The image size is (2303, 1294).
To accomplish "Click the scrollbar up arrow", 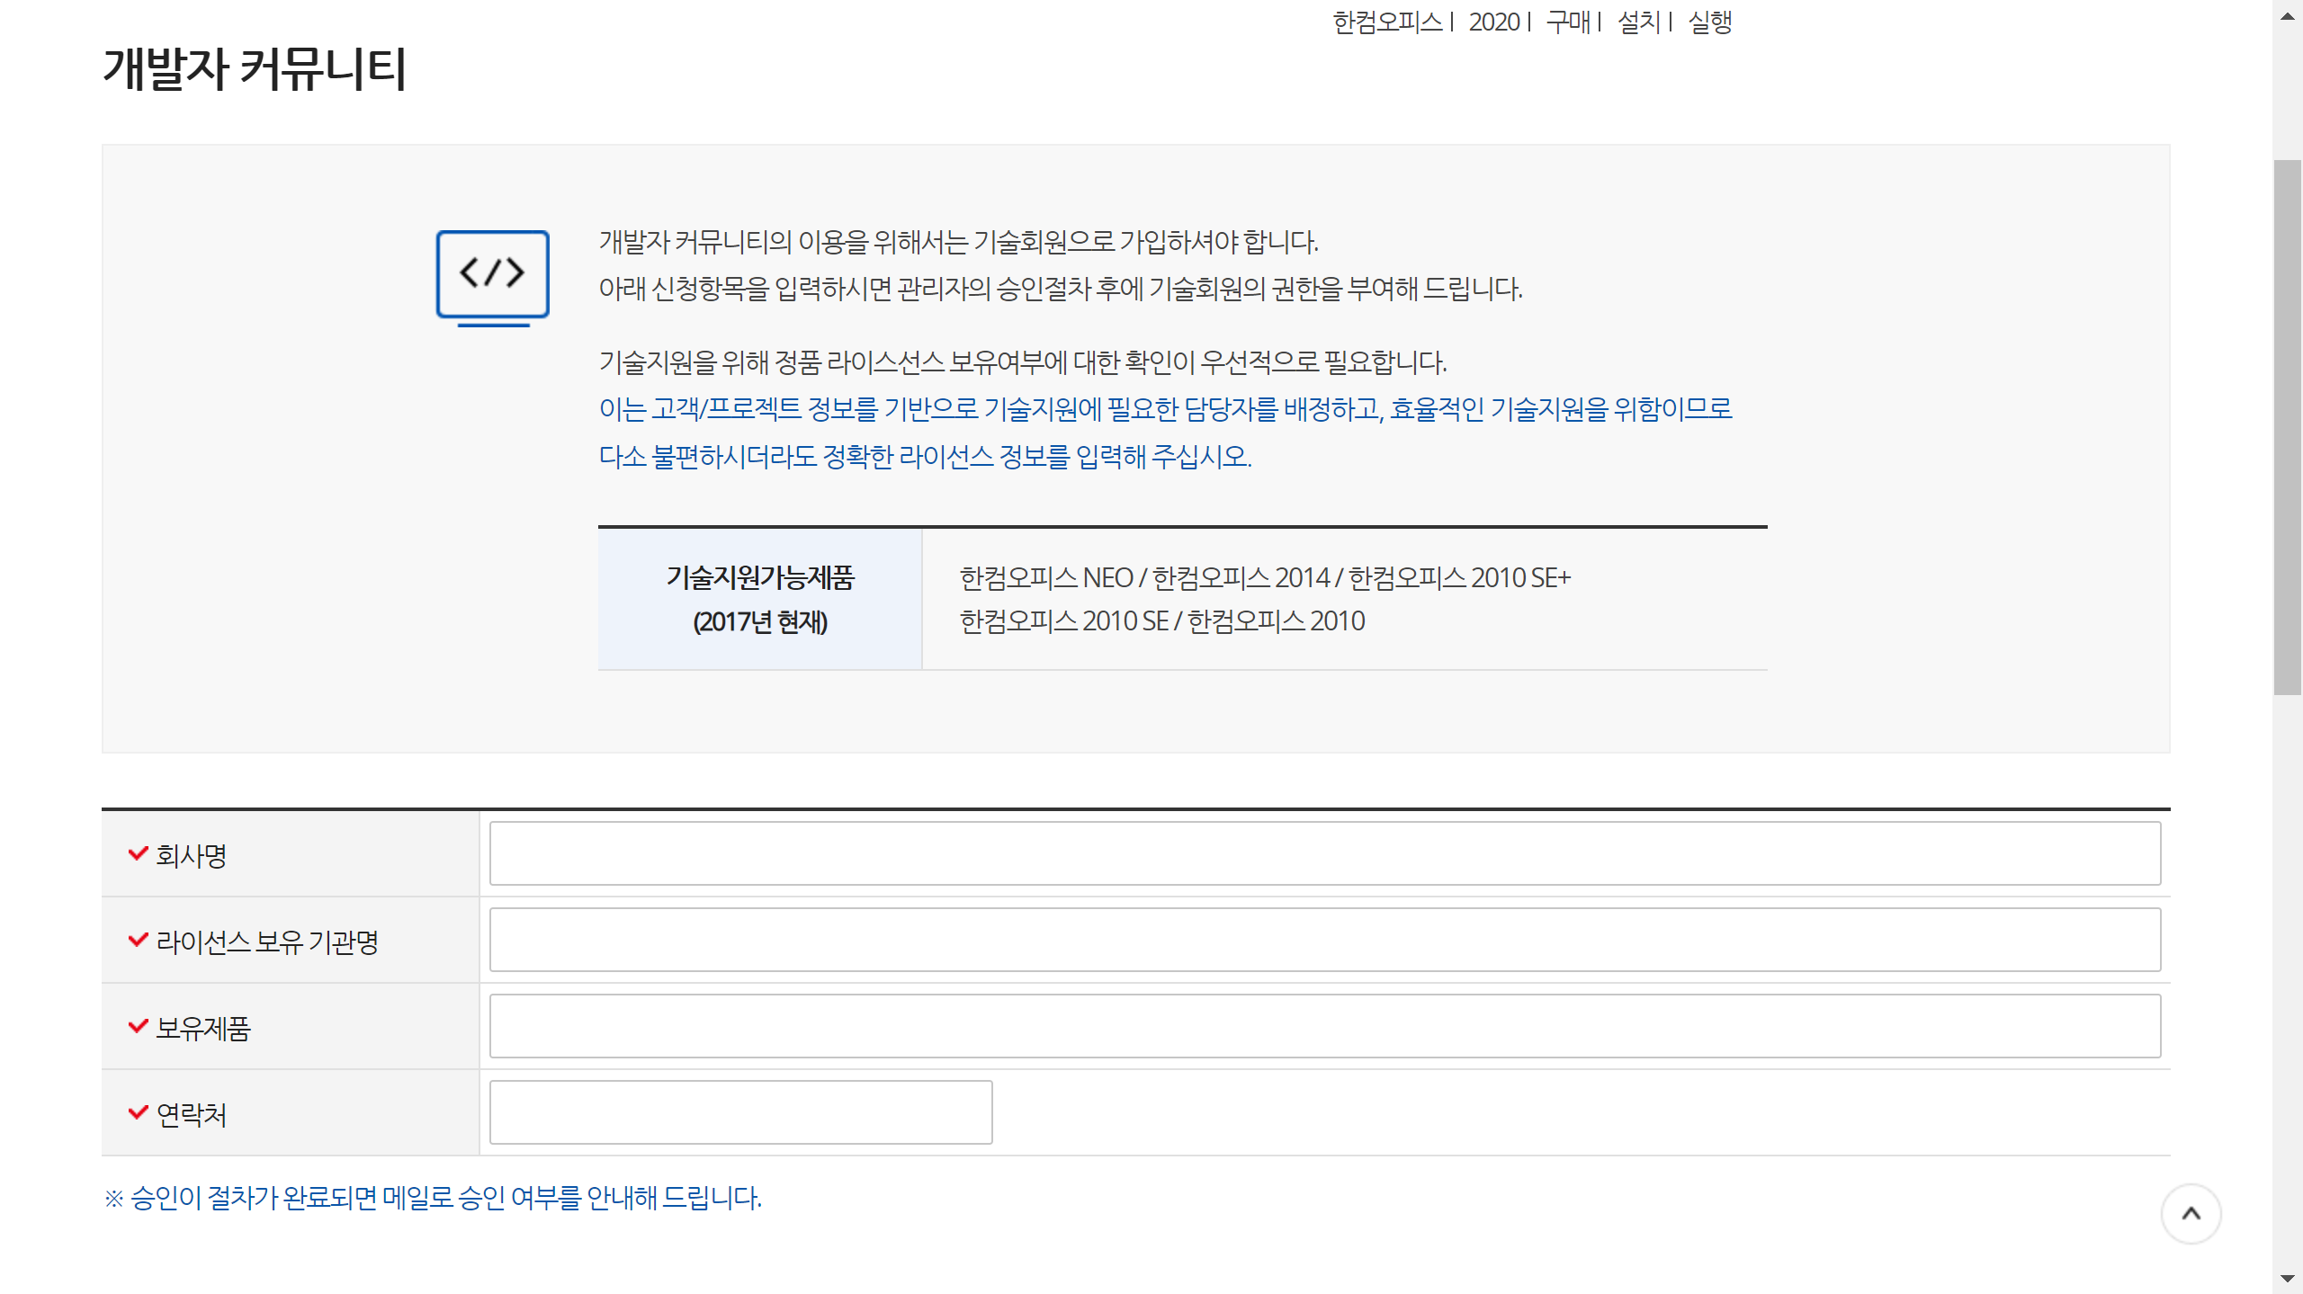I will [2287, 15].
